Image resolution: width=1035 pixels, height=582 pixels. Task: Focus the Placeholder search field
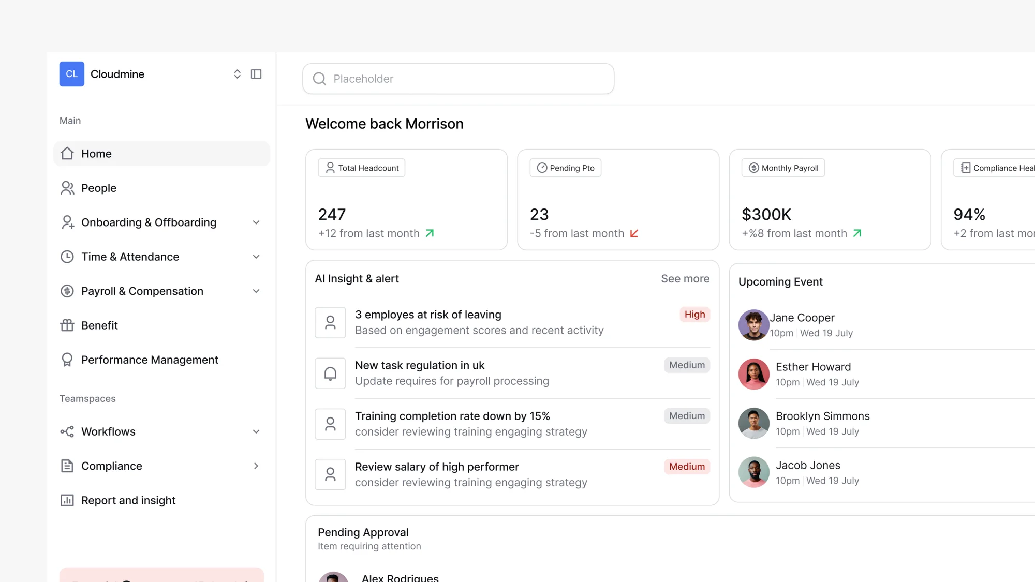coord(459,79)
